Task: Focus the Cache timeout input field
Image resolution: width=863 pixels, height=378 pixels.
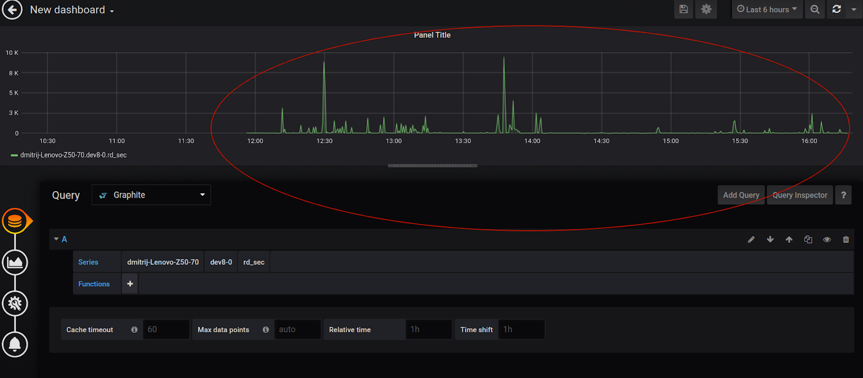Action: coord(166,330)
